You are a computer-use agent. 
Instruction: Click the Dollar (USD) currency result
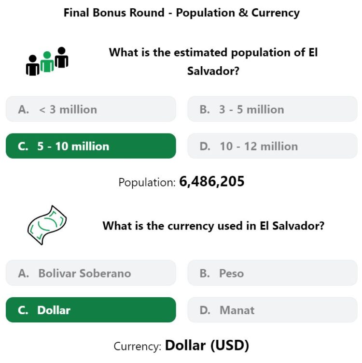207,346
